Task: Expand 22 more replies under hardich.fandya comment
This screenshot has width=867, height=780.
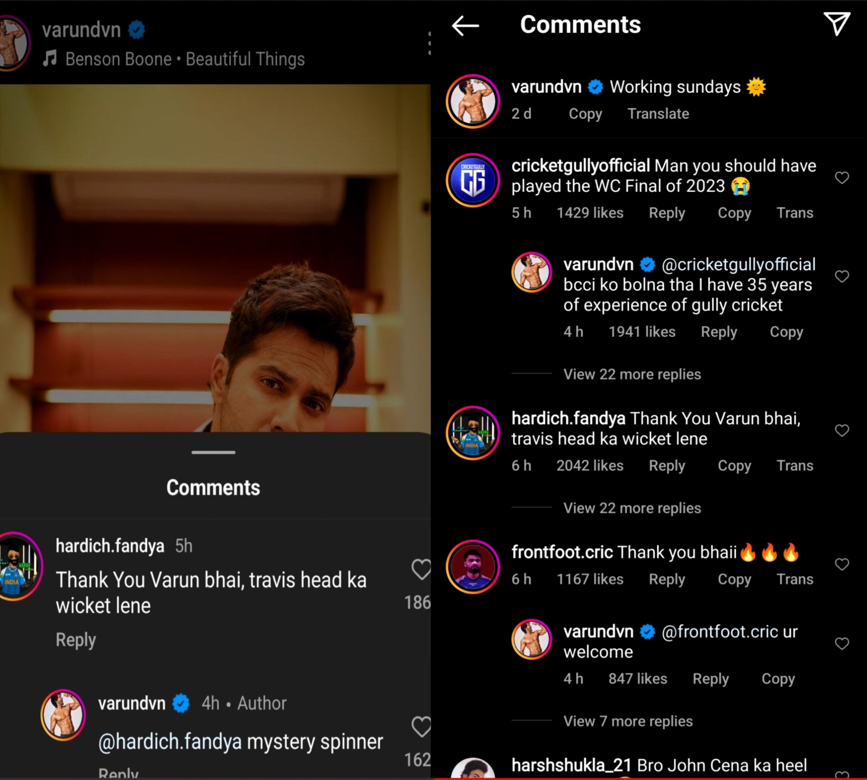Action: 632,508
